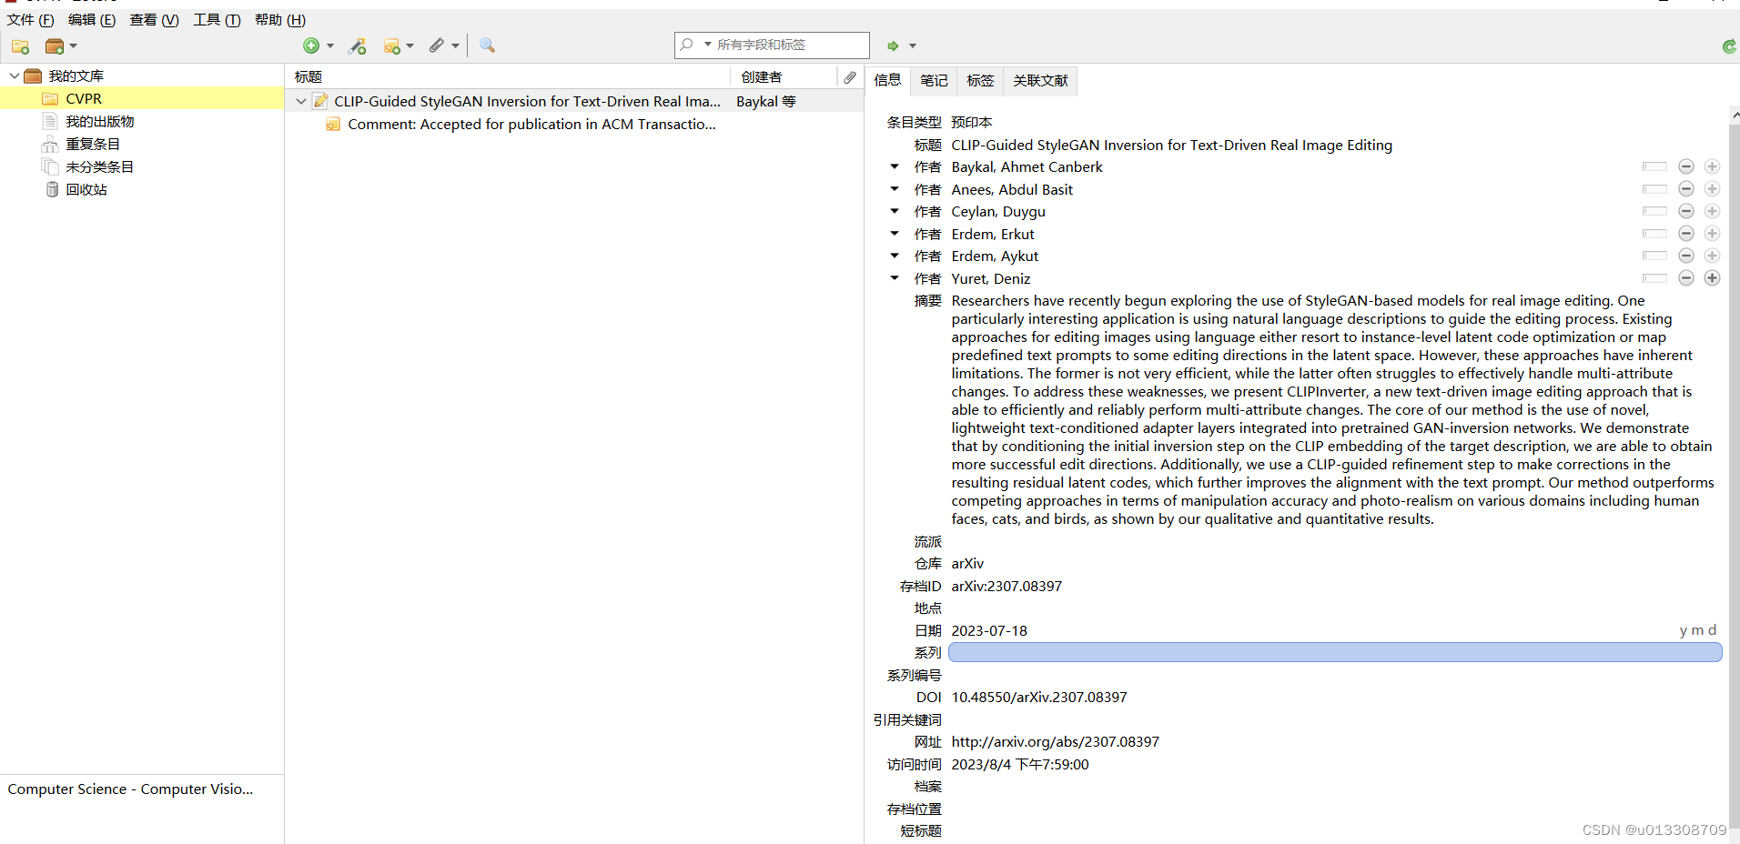Click plus icon on Ceylan author row

(x=1712, y=211)
